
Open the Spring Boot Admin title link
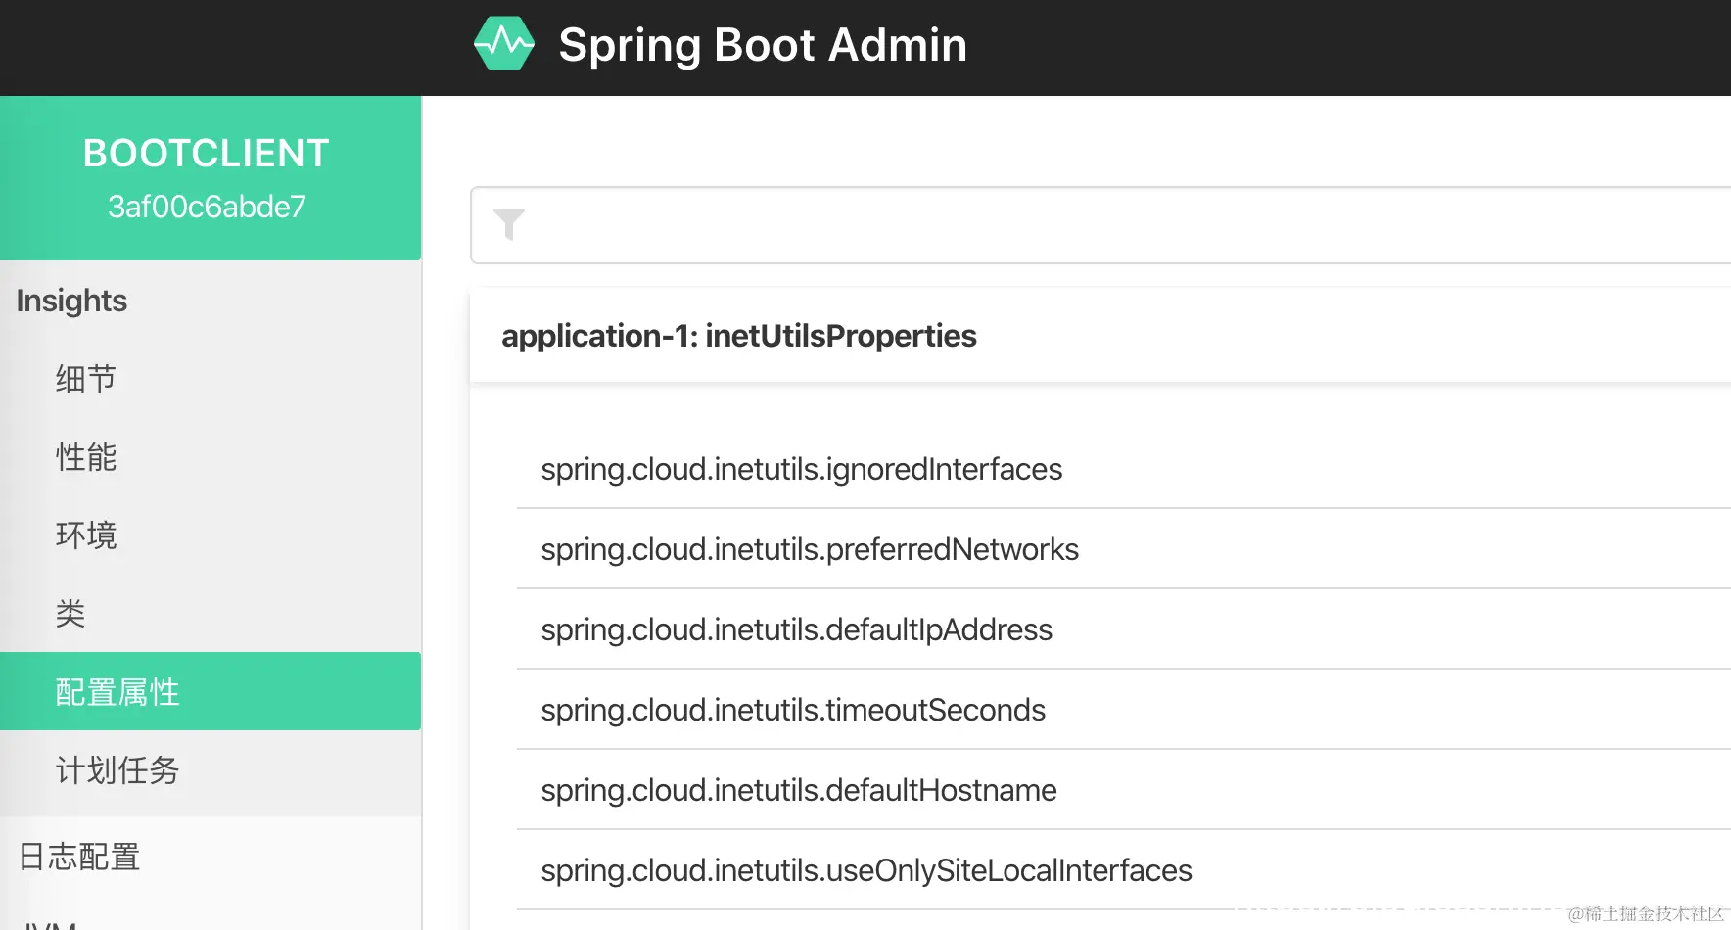pyautogui.click(x=763, y=45)
